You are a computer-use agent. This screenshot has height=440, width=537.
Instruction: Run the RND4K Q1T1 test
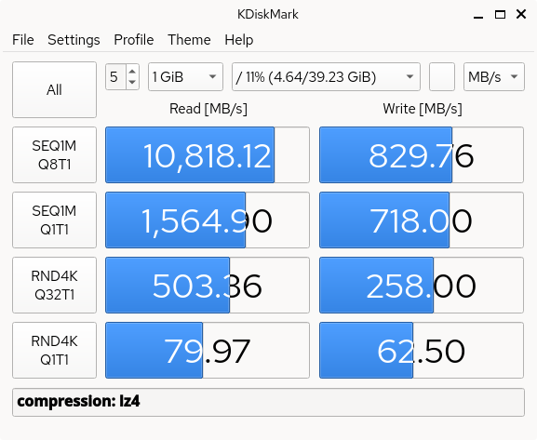(x=54, y=350)
